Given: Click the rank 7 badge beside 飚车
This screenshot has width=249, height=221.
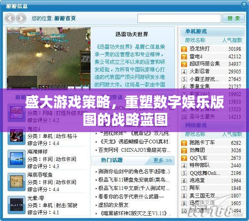Looking at the screenshot, I should click(184, 188).
